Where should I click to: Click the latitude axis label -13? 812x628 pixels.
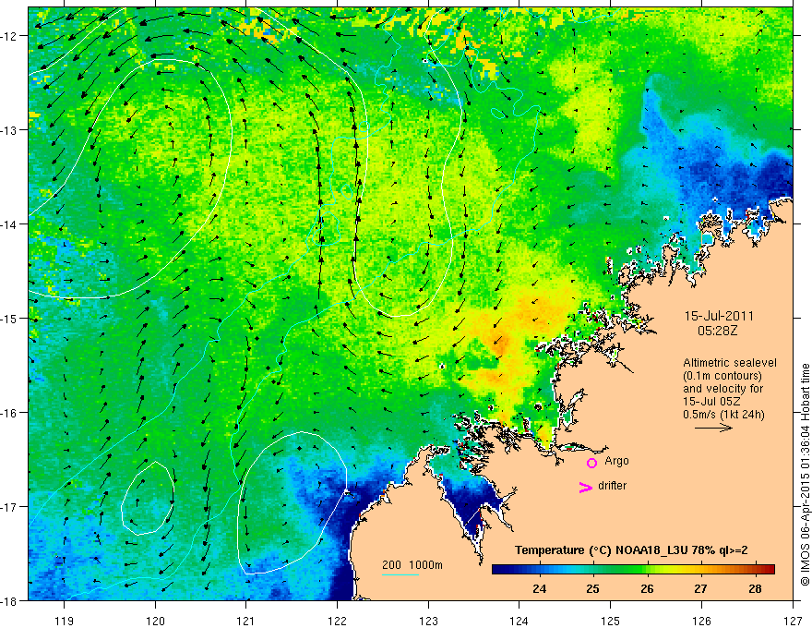coord(9,130)
